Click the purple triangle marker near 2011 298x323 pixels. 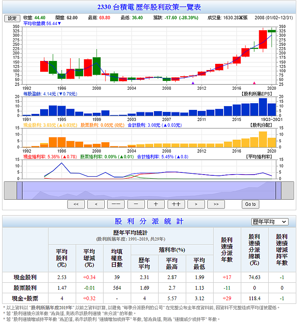[193, 83]
